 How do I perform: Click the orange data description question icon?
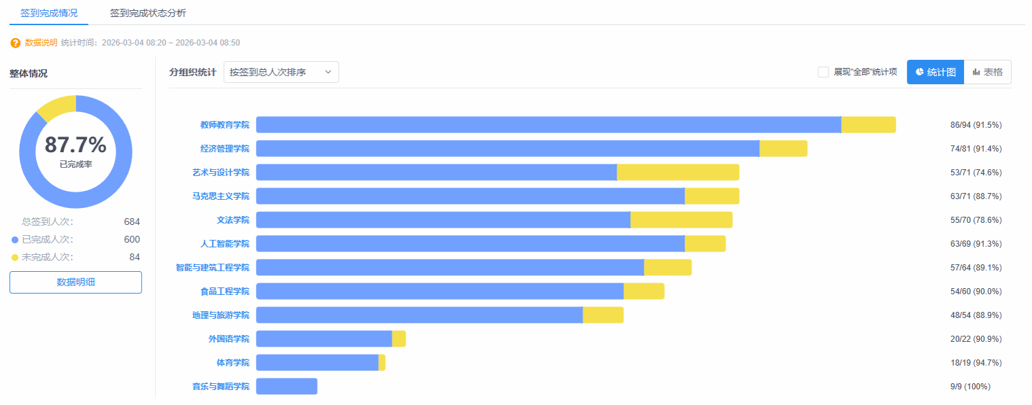click(16, 43)
